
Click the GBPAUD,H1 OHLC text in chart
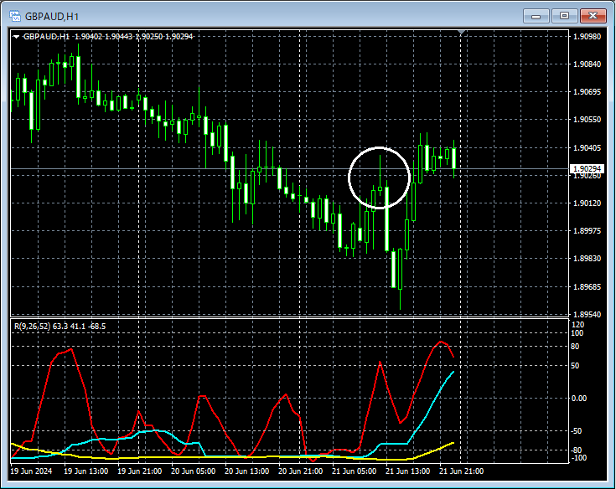108,37
